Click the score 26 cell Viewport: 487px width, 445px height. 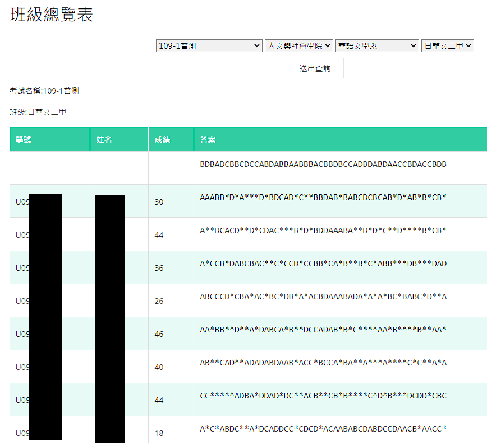point(159,301)
